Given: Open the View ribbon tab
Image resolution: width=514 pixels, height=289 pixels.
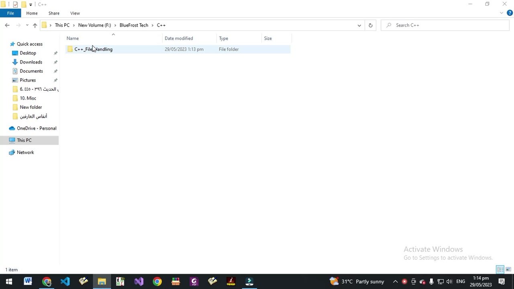Looking at the screenshot, I should [x=75, y=13].
